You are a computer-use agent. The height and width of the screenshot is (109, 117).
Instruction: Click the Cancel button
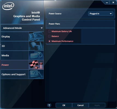[x=80, y=105]
